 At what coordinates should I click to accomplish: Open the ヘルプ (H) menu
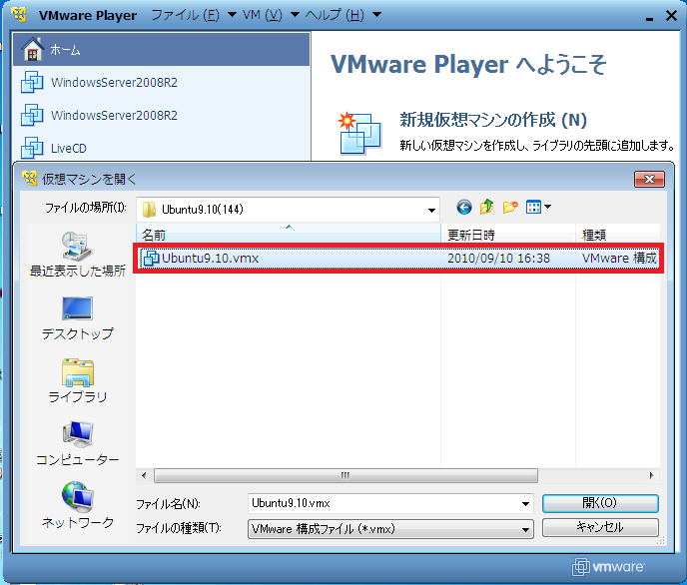(x=335, y=15)
